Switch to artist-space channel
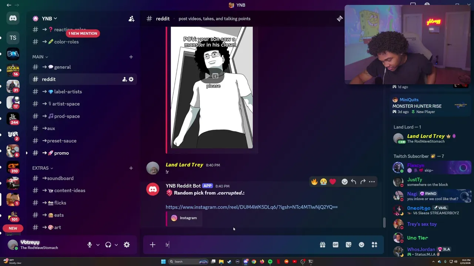Screen dimensions: 474x266 [83, 104]
